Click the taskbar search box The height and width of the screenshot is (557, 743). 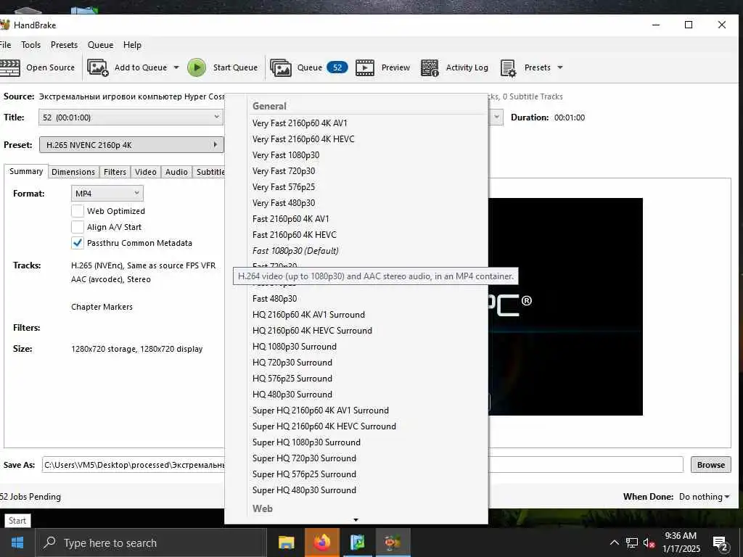point(151,542)
